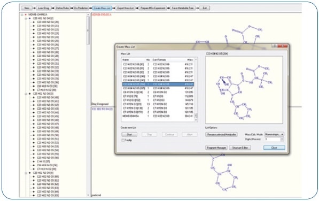
Task: Collapse the C23 H32 N2 O4 [3] branch
Action: [x=26, y=94]
